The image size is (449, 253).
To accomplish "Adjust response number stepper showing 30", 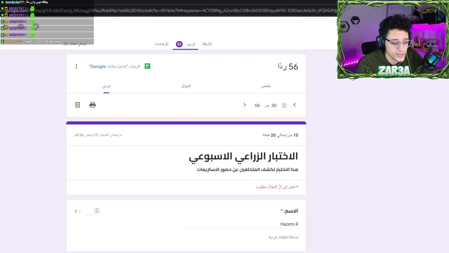I will click(284, 105).
